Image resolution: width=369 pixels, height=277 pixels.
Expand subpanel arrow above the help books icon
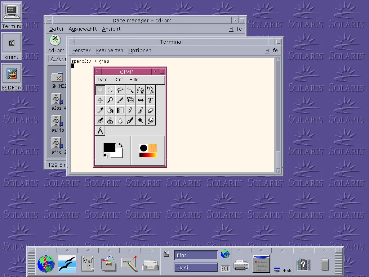pyautogui.click(x=304, y=250)
